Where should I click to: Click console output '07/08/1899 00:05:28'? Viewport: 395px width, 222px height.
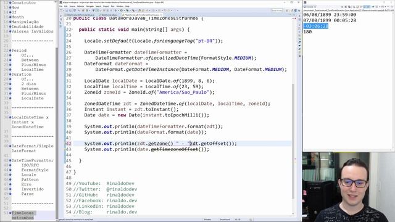click(330, 20)
